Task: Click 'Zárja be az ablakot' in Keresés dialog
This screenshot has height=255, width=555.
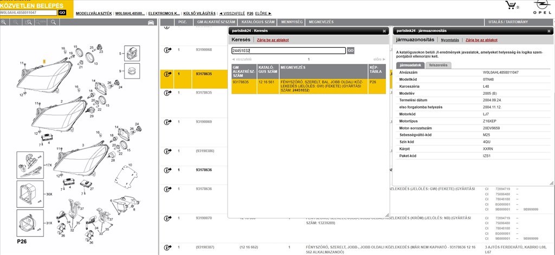Action: (x=273, y=40)
